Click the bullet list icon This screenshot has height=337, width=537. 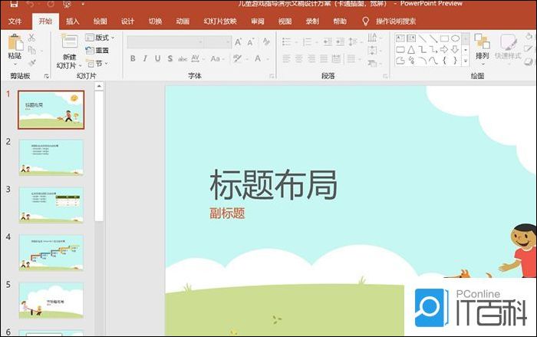coord(287,41)
